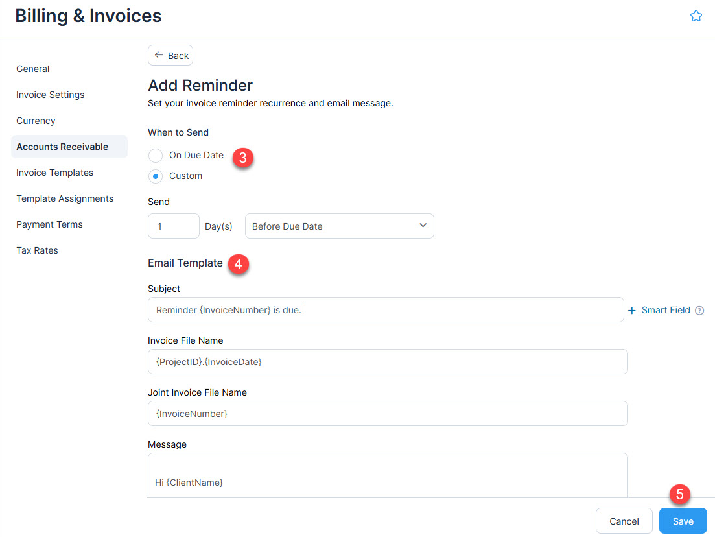
Task: Switch to the Accounts Receivable section
Action: [x=62, y=147]
